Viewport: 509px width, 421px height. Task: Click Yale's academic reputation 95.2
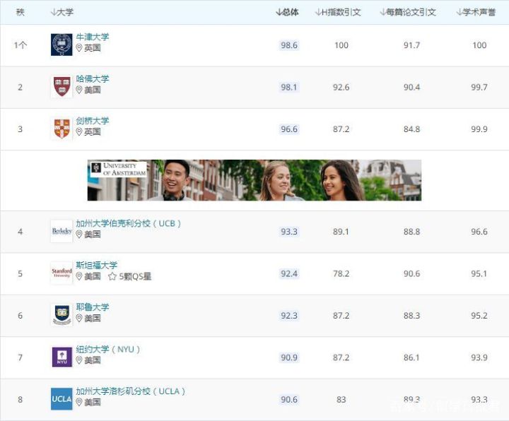479,315
